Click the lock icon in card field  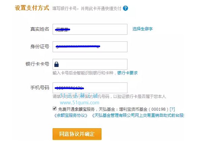(57, 64)
